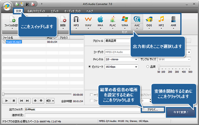This screenshot has width=199, height=125.
Task: Select the WAV format icon
Action: tap(88, 19)
